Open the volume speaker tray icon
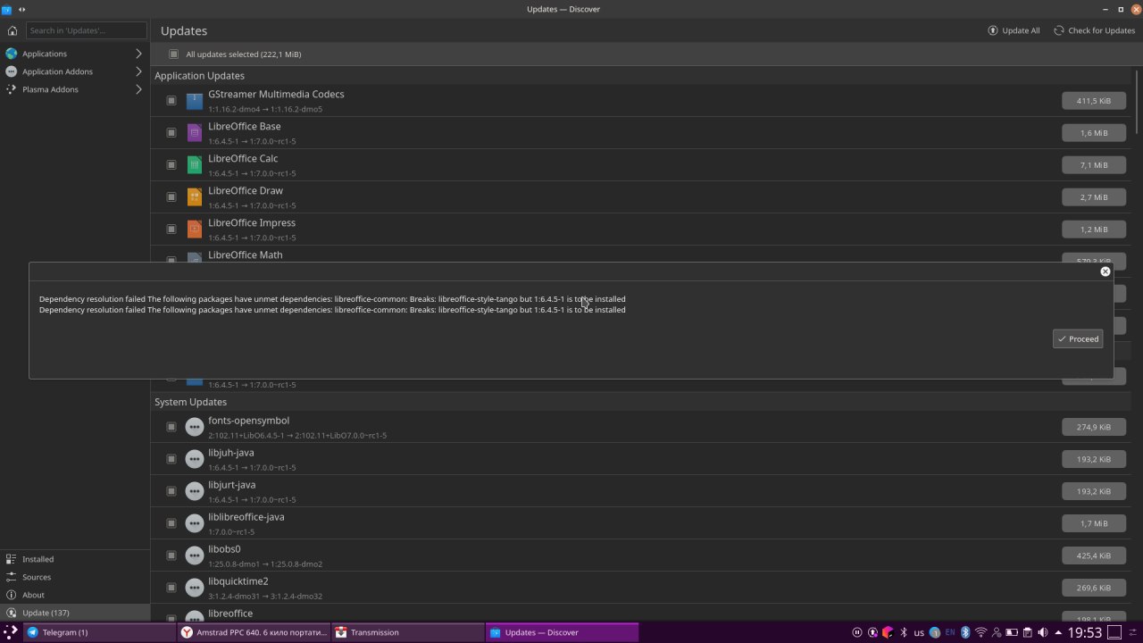The height and width of the screenshot is (643, 1143). [1043, 632]
